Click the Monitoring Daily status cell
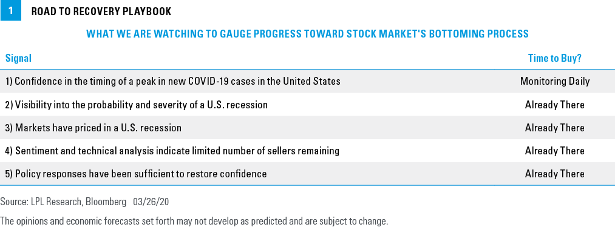The image size is (615, 230). pos(555,81)
